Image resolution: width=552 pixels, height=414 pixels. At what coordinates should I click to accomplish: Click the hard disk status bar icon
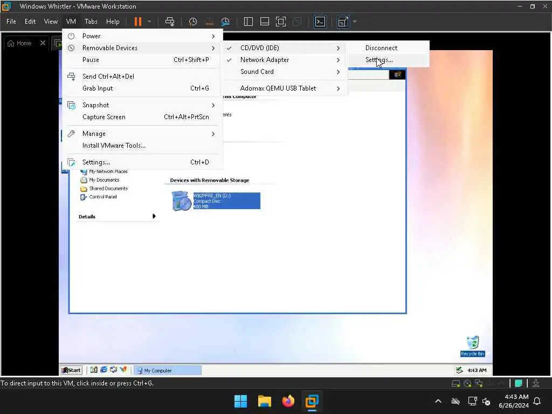[x=456, y=384]
